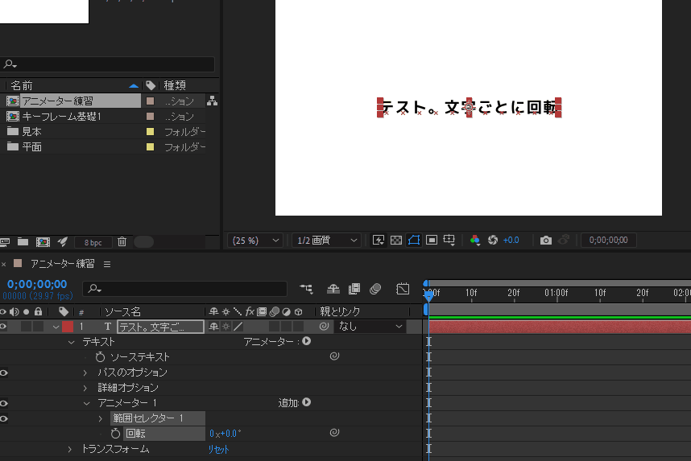Toggle hide shy layers switch
This screenshot has width=691, height=461.
click(x=333, y=289)
